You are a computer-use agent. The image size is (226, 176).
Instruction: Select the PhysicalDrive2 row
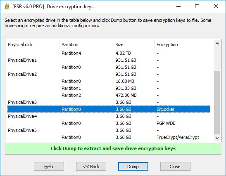pyautogui.click(x=109, y=74)
